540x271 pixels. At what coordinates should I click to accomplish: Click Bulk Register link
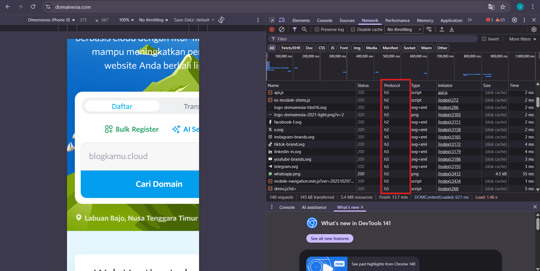[132, 129]
